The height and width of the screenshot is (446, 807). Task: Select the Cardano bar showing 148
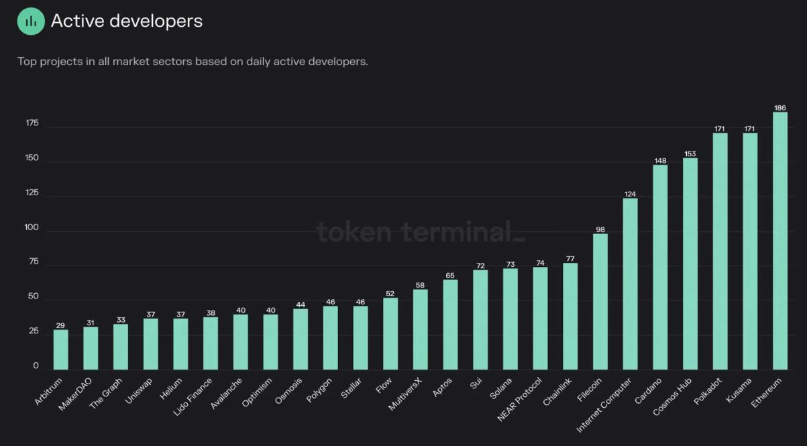(660, 268)
